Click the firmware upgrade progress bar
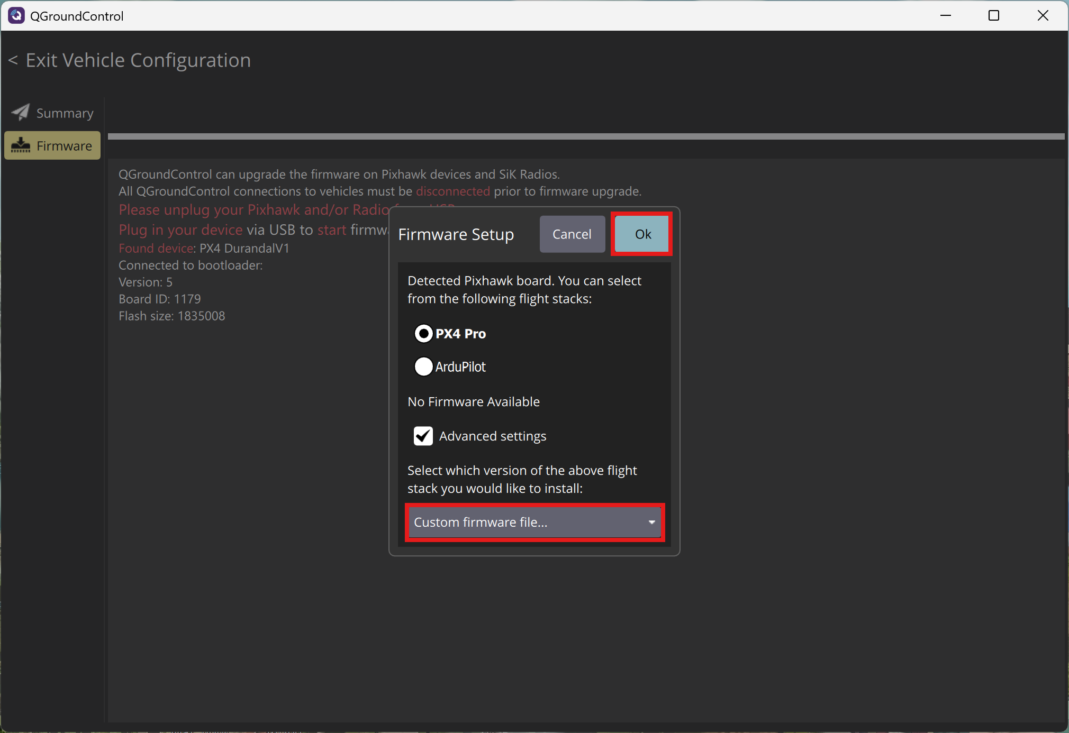 586,136
